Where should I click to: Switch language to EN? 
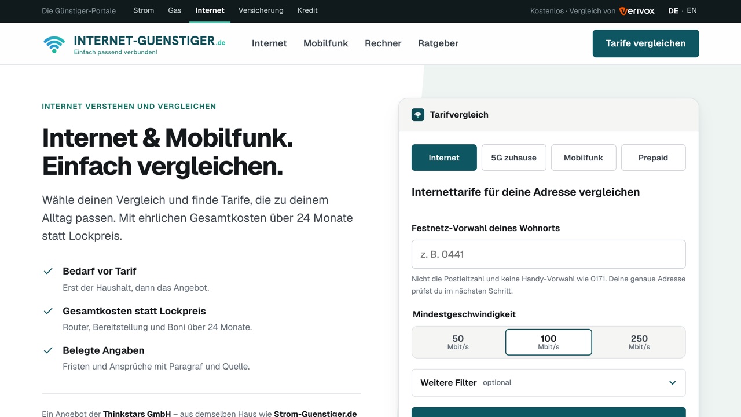coord(692,10)
